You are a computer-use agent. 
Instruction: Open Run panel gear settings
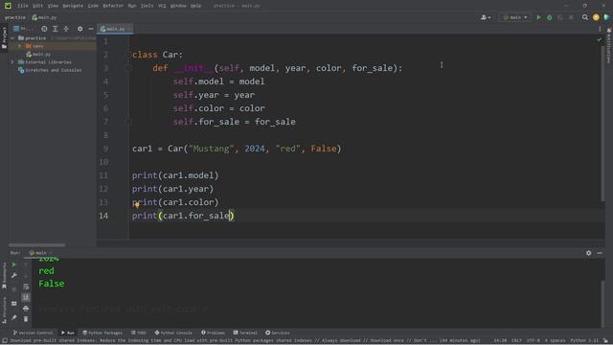tap(588, 253)
